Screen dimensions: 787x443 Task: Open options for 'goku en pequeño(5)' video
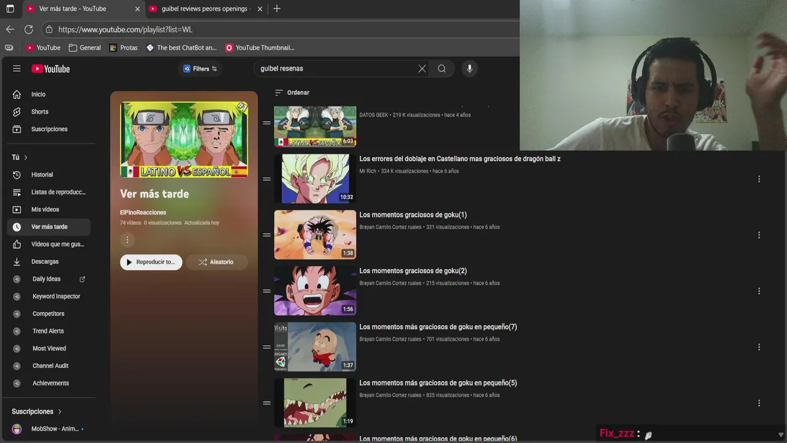coord(759,403)
